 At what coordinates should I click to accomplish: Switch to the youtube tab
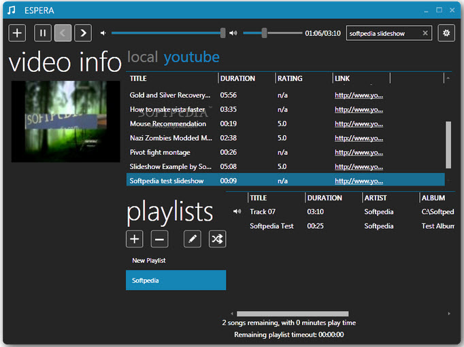(x=191, y=57)
